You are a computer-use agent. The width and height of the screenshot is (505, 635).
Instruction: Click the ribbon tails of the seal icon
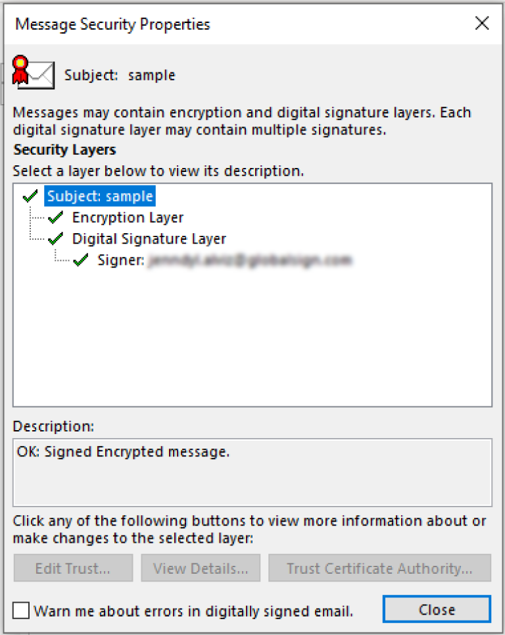coord(21,79)
